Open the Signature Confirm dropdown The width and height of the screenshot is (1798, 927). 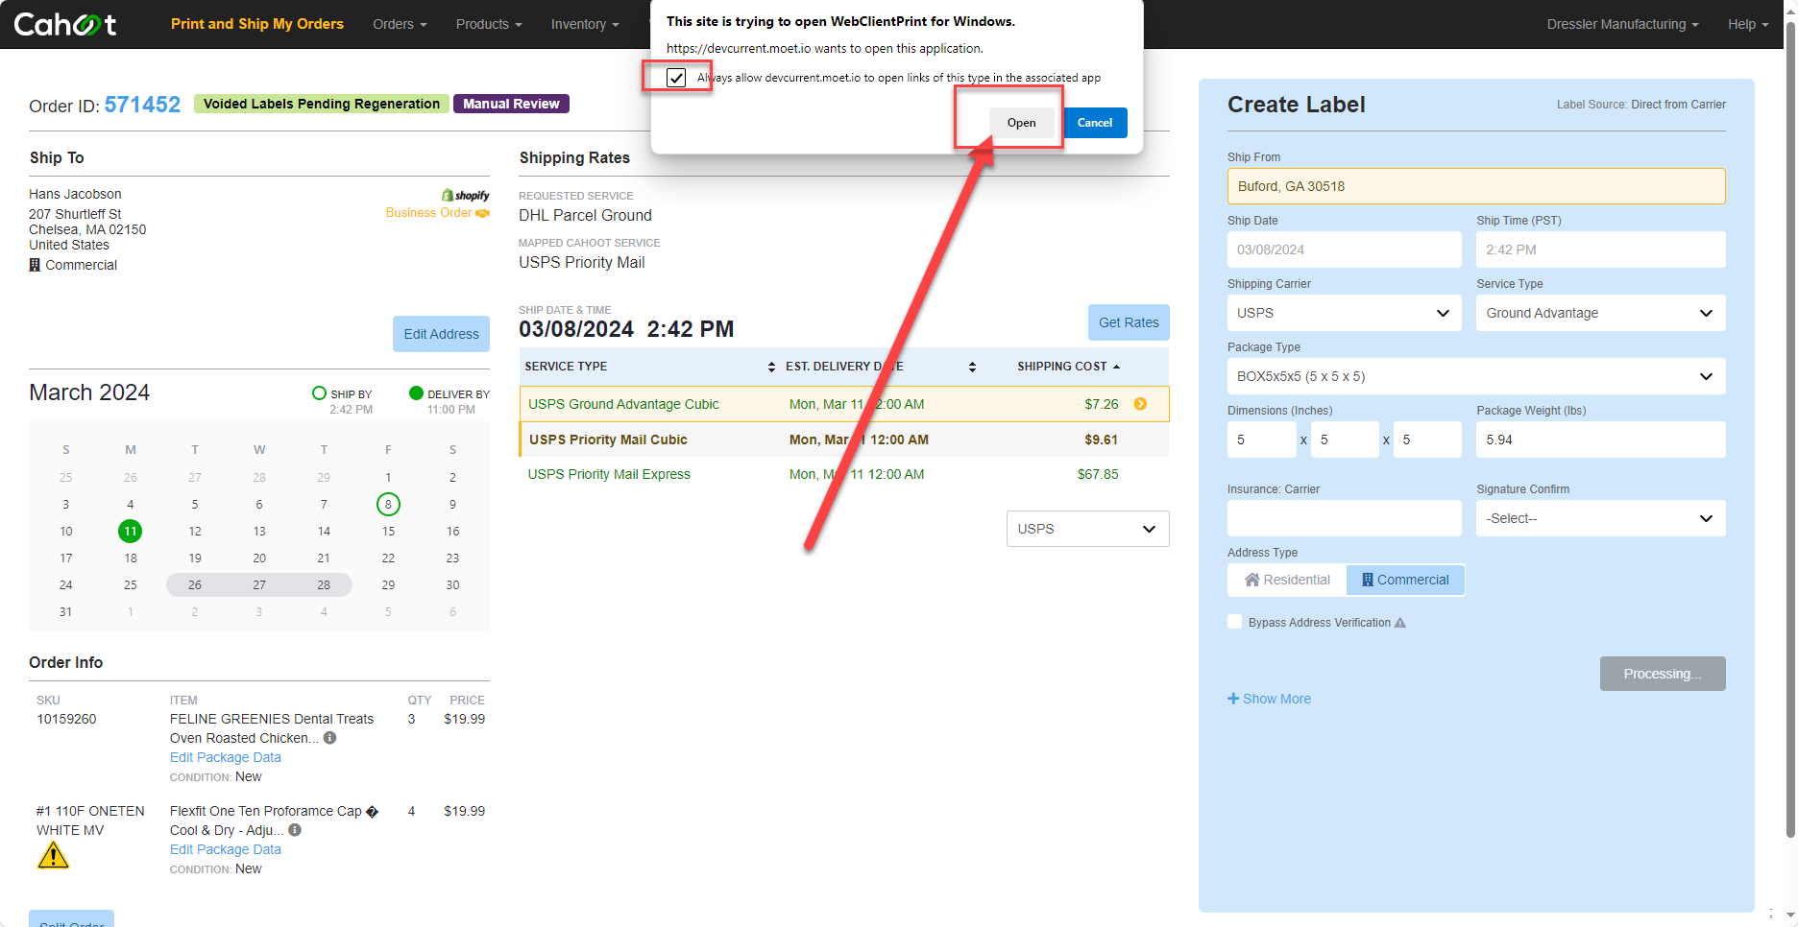[1600, 518]
